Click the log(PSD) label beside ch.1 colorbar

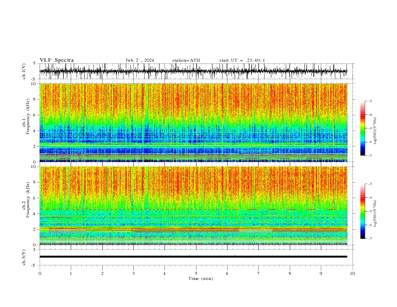click(x=375, y=131)
